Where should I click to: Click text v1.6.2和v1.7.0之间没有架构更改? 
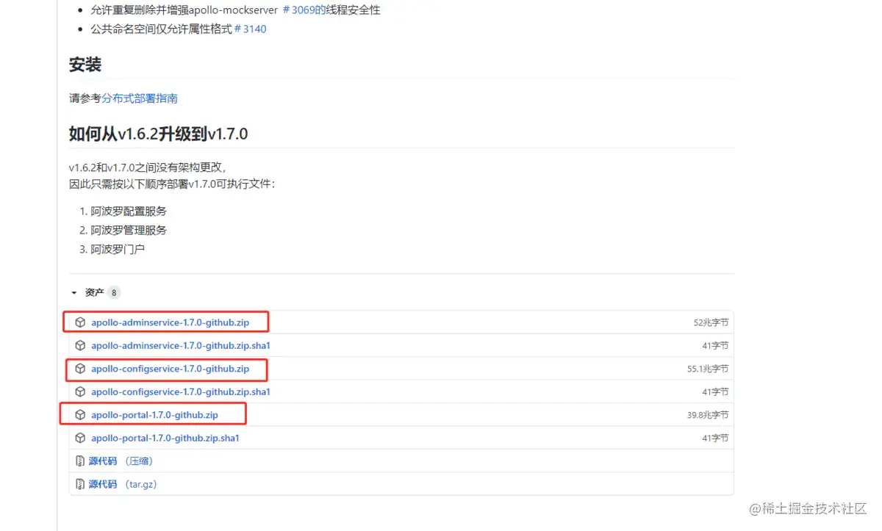(147, 167)
